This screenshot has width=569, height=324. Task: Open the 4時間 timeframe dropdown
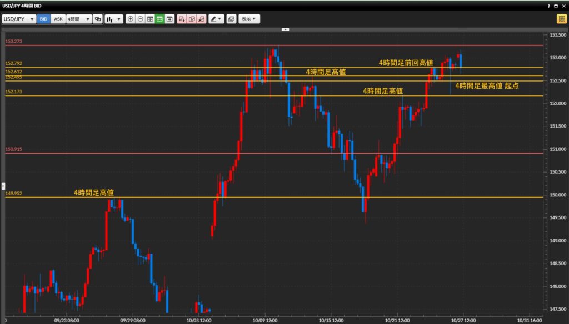coord(78,19)
